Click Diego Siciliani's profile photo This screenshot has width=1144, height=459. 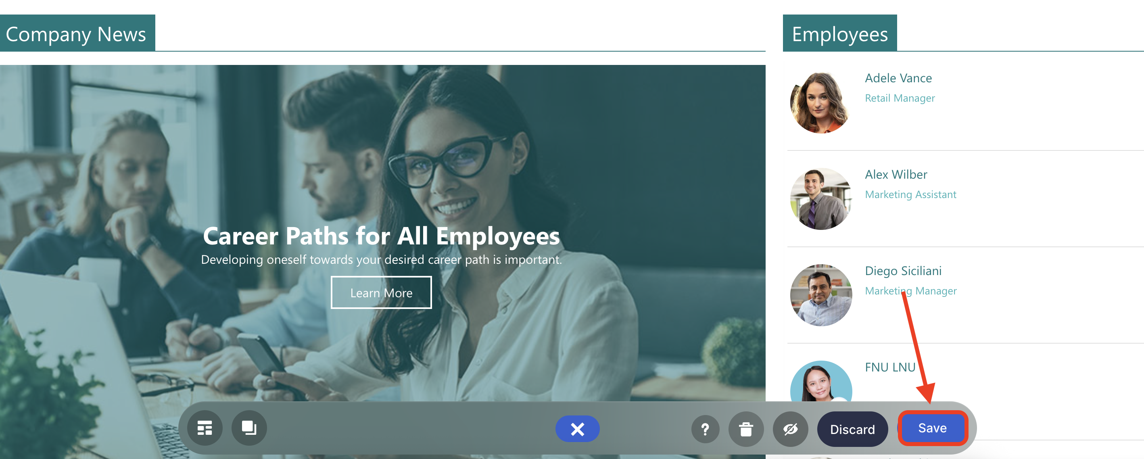(821, 295)
